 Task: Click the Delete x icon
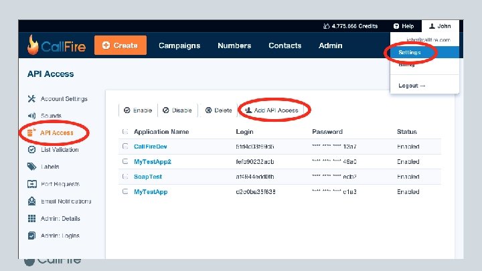tap(208, 110)
